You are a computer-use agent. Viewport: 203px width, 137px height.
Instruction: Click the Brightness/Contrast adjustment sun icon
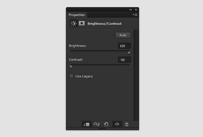(x=73, y=23)
